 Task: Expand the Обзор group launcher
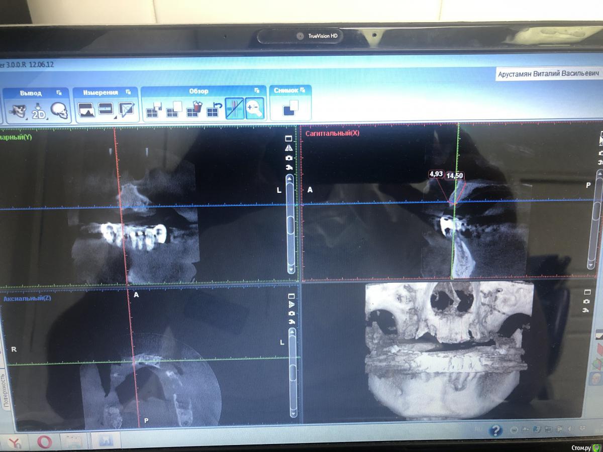[x=257, y=91]
